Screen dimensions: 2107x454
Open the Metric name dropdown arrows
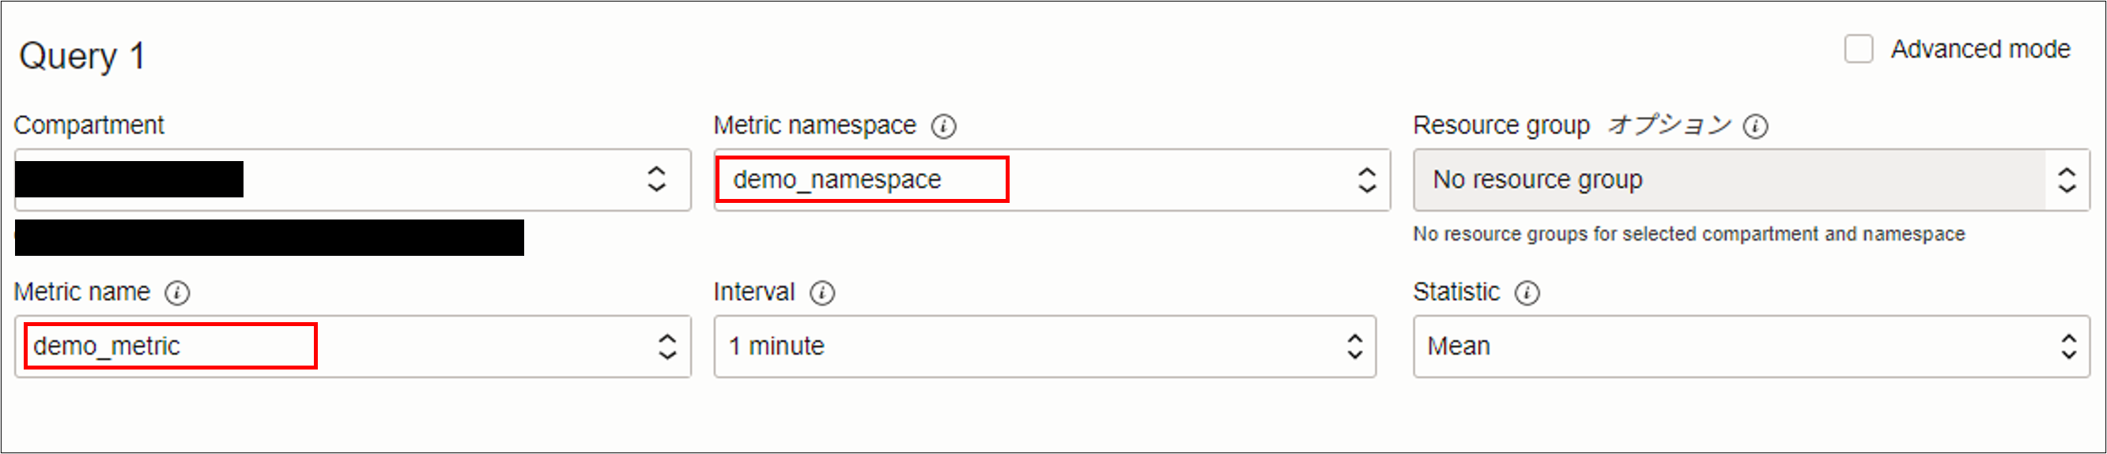667,346
